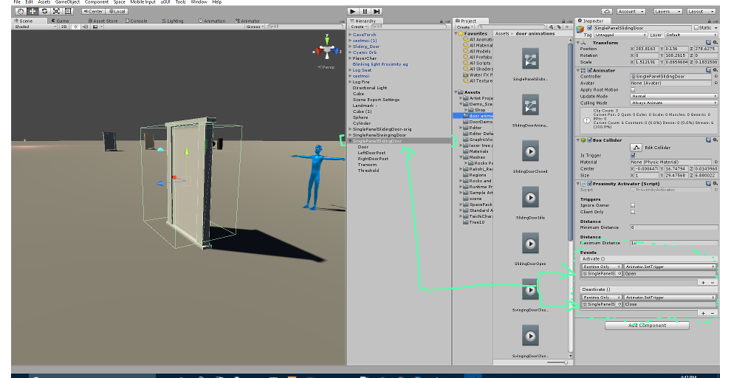Viewport: 731px width, 378px height.
Task: Open the Tag dropdown
Action: 620,35
